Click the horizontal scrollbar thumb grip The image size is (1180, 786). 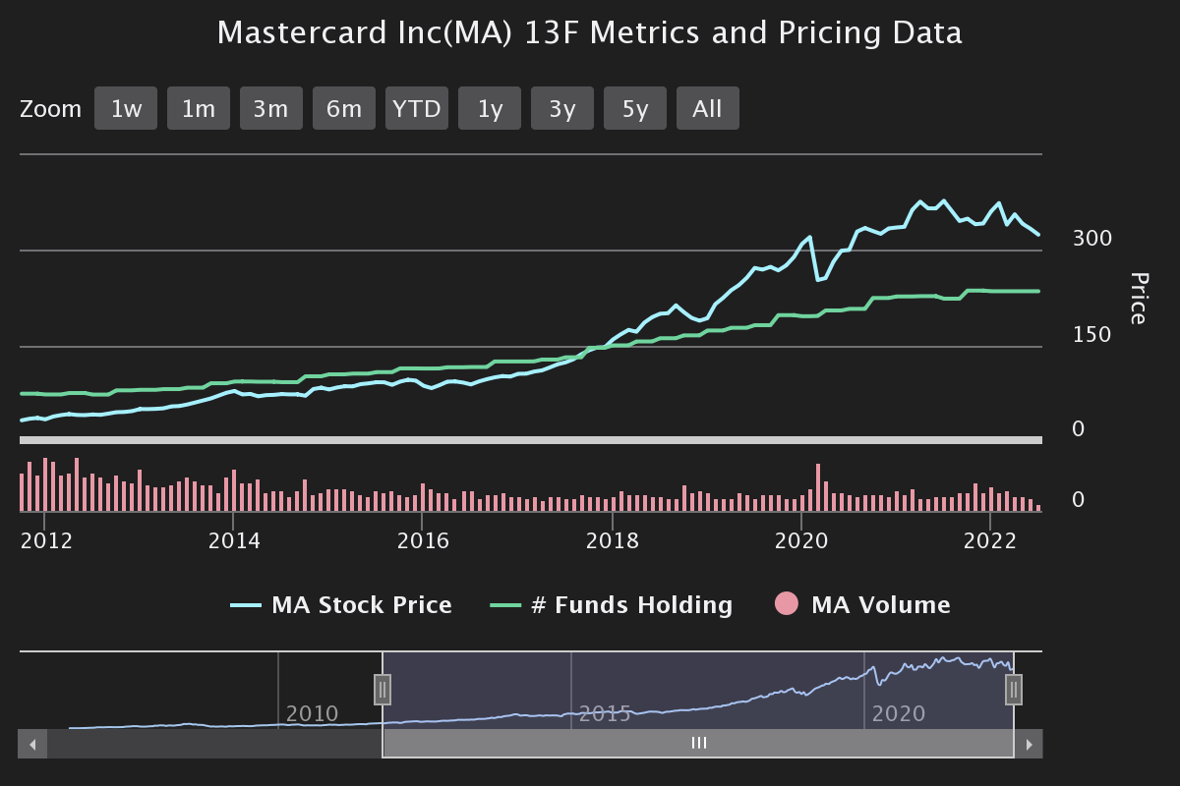[x=698, y=744]
